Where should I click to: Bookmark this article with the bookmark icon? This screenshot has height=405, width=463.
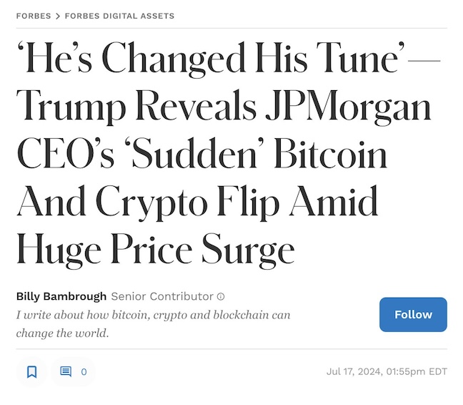[31, 371]
